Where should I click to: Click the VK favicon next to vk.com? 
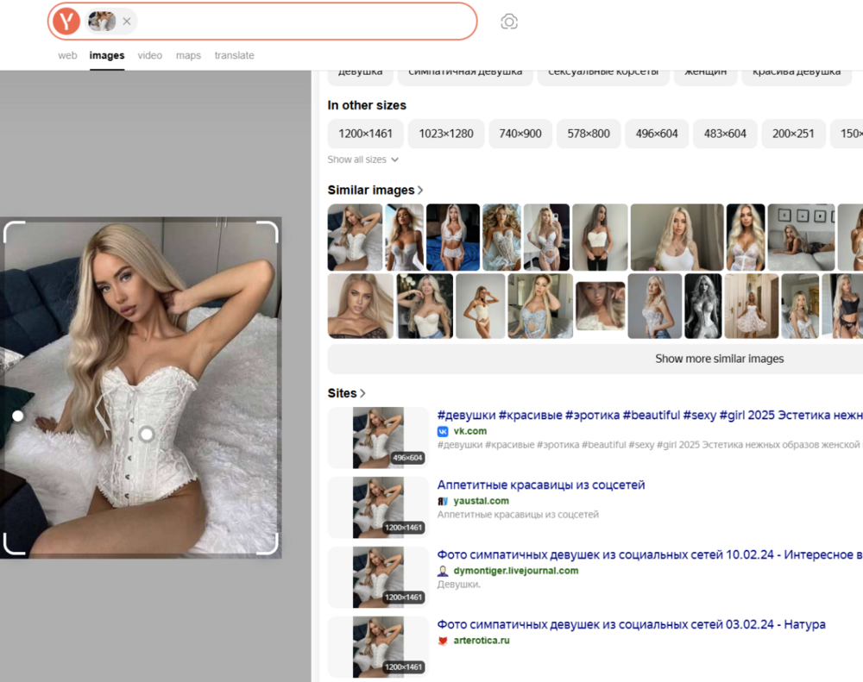tap(442, 431)
